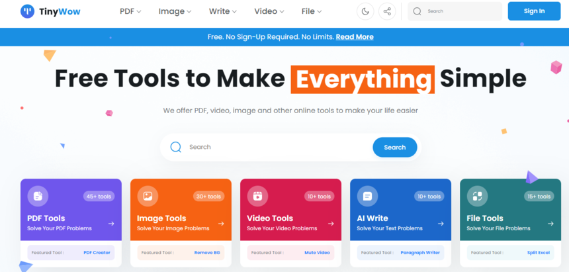Click the PDF Tools document icon

[x=38, y=196]
